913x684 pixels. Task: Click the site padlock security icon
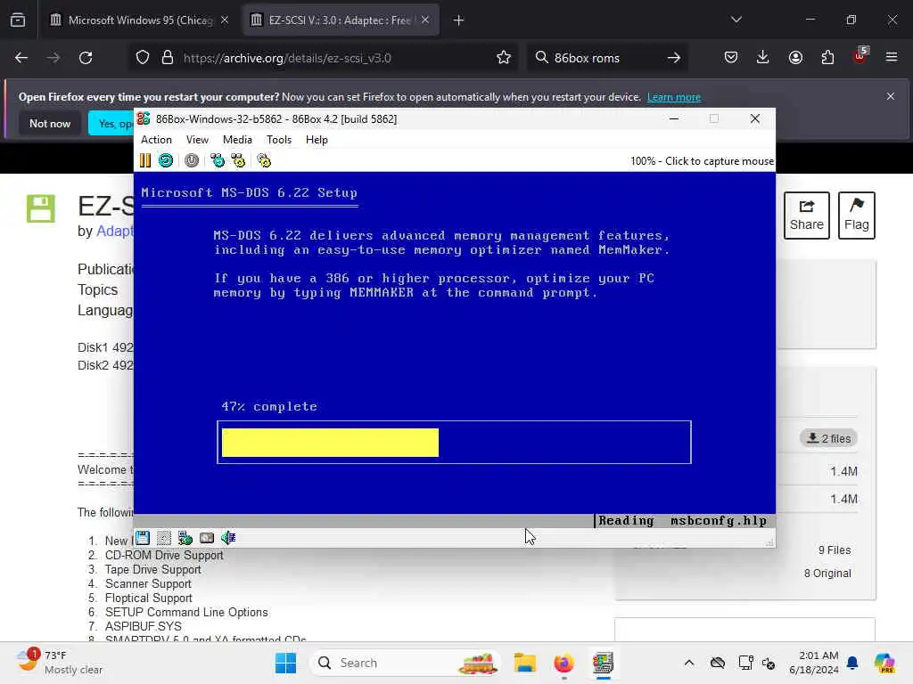168,58
